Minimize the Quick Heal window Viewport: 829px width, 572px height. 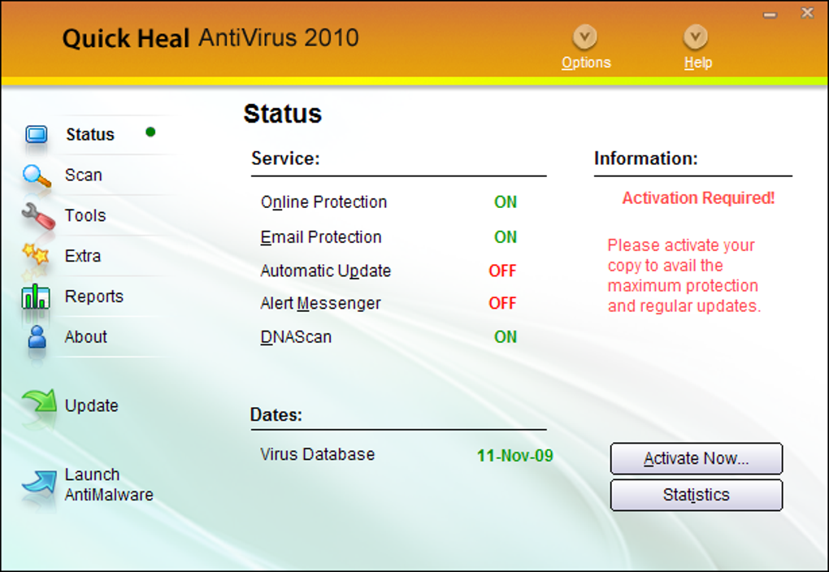pyautogui.click(x=770, y=15)
